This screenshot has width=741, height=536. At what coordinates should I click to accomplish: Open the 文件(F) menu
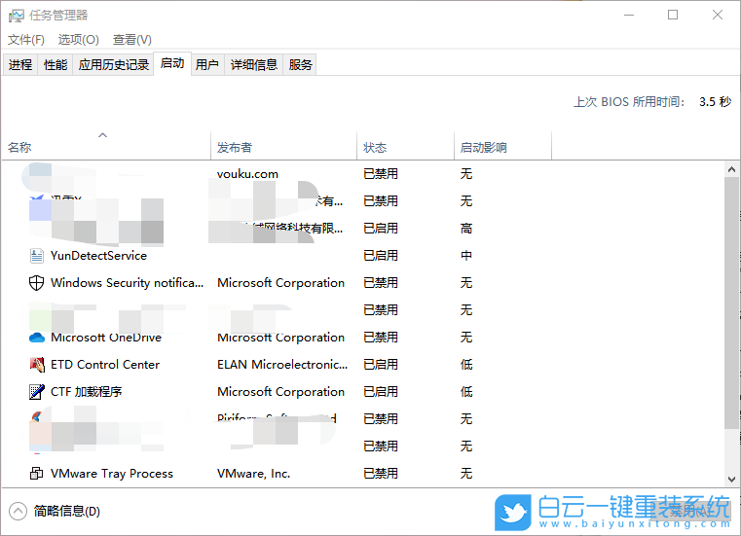pyautogui.click(x=26, y=40)
